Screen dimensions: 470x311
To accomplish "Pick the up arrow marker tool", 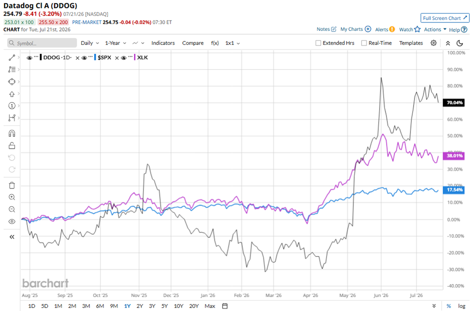I will (x=11, y=94).
